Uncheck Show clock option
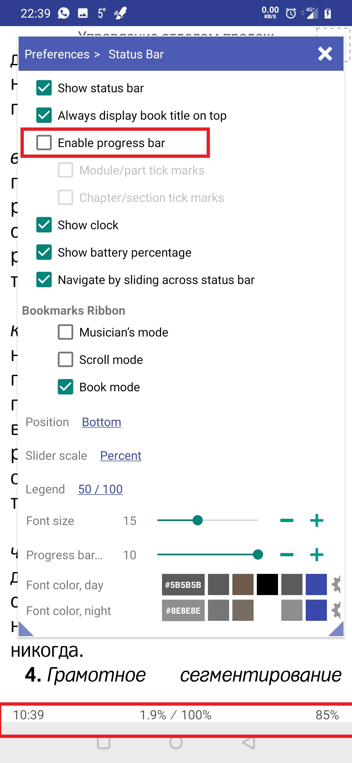This screenshot has width=352, height=763. pyautogui.click(x=44, y=225)
